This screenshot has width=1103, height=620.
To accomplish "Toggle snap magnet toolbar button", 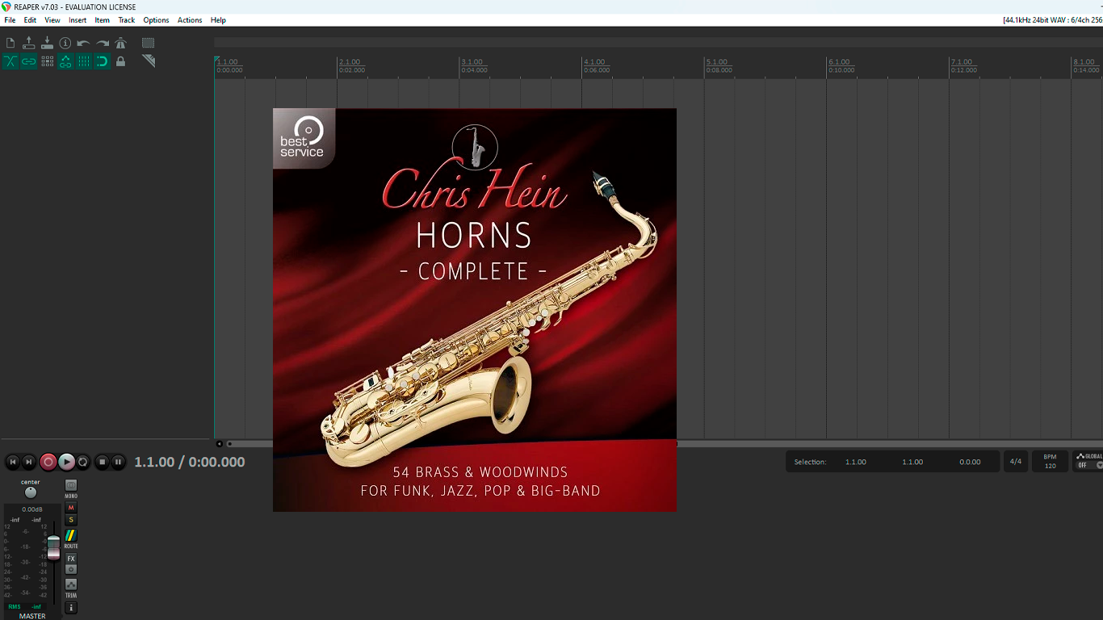I will (103, 61).
